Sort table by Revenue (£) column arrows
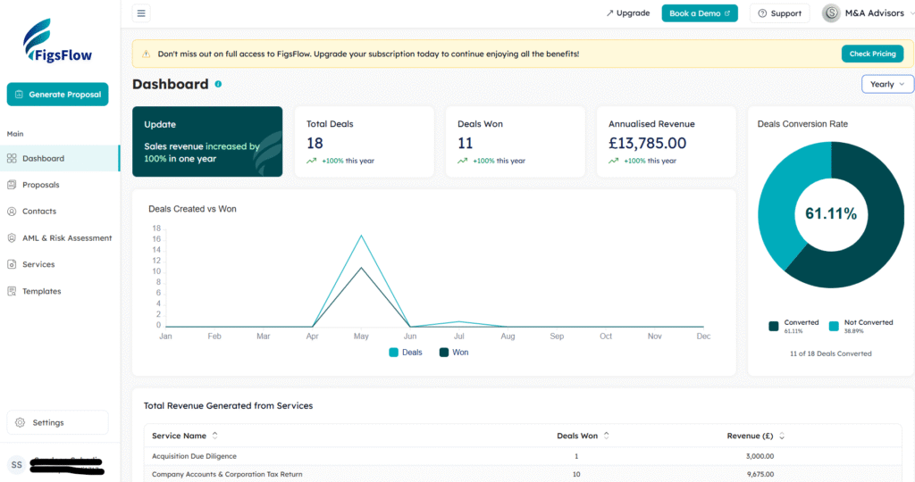This screenshot has width=915, height=482. click(782, 436)
